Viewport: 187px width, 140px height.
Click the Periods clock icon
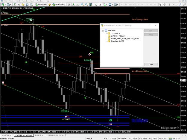(x=110, y=4)
